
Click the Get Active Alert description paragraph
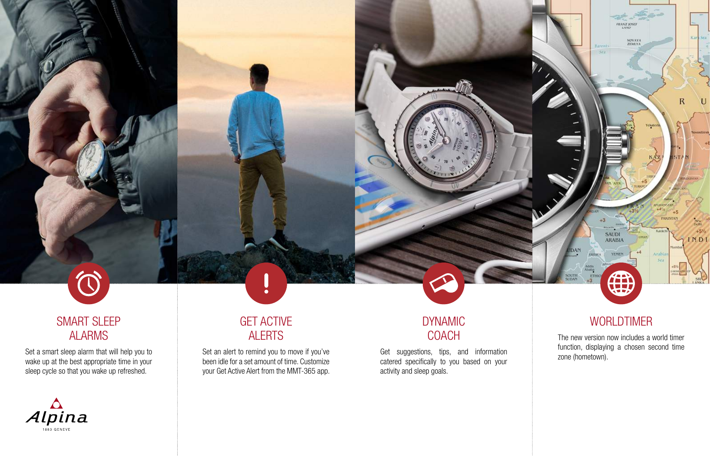tap(266, 361)
